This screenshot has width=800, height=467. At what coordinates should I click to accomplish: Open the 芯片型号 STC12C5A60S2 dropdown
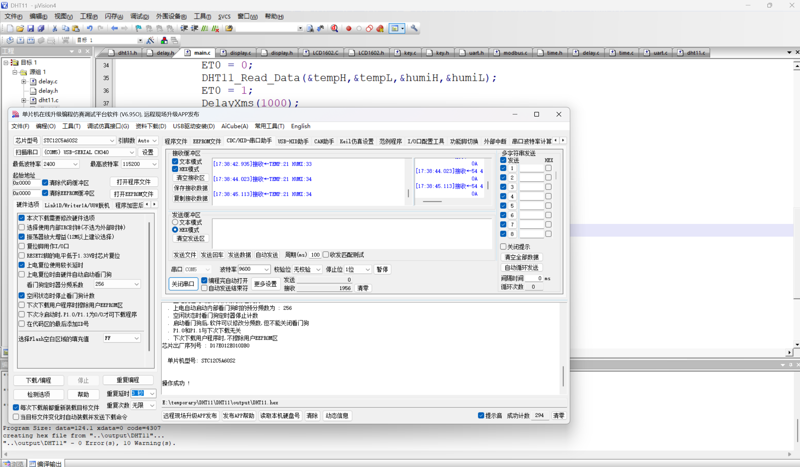coord(112,140)
